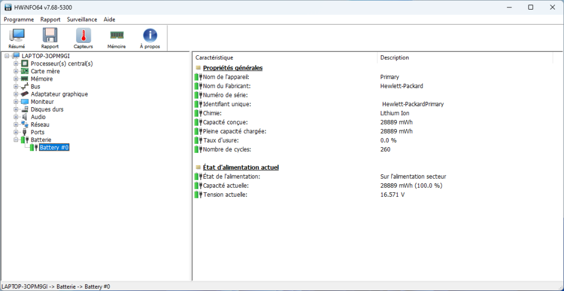Click the 260 cycle count value
The width and height of the screenshot is (564, 291).
click(385, 149)
